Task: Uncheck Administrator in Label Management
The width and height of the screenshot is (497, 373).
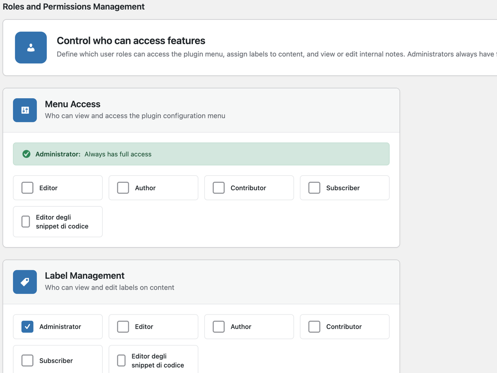Action: (27, 326)
